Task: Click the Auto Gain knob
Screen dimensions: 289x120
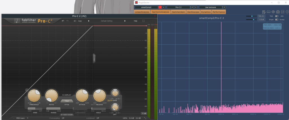Action: click(115, 93)
